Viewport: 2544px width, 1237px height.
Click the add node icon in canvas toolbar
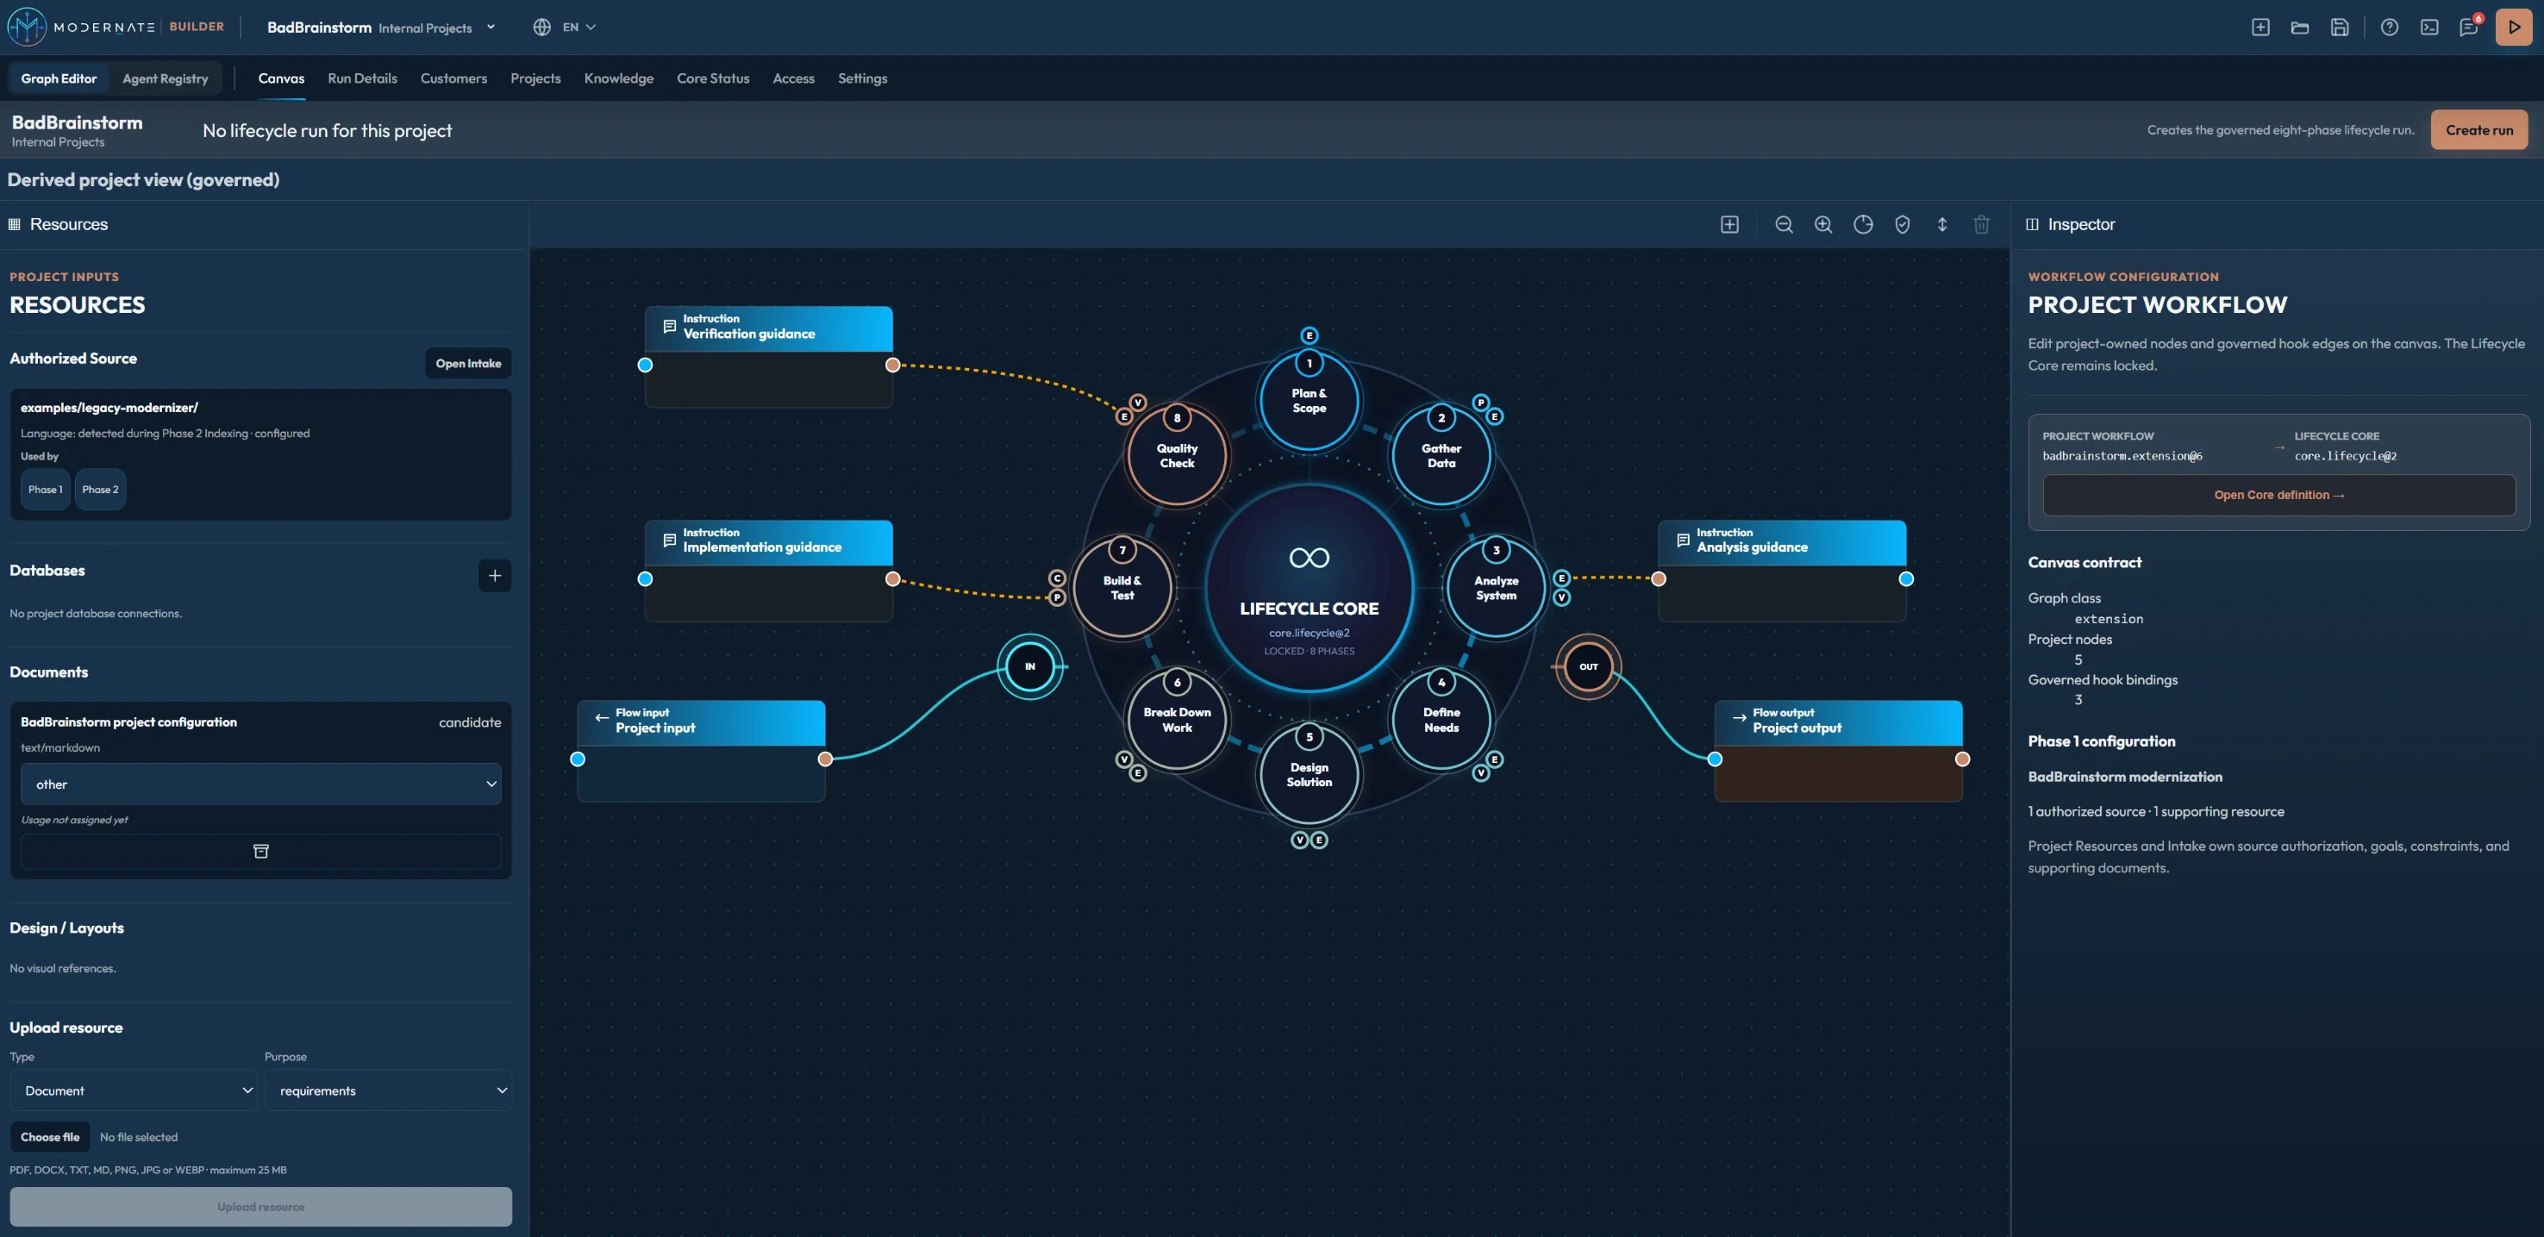click(x=1729, y=224)
